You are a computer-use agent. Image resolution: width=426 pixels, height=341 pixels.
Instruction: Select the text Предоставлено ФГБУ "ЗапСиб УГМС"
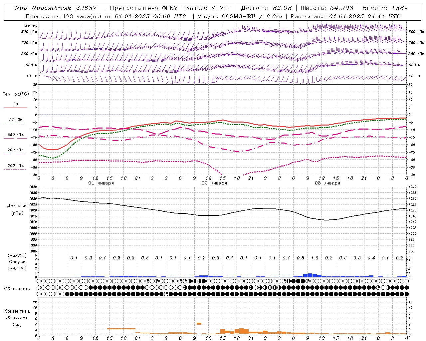171,8
